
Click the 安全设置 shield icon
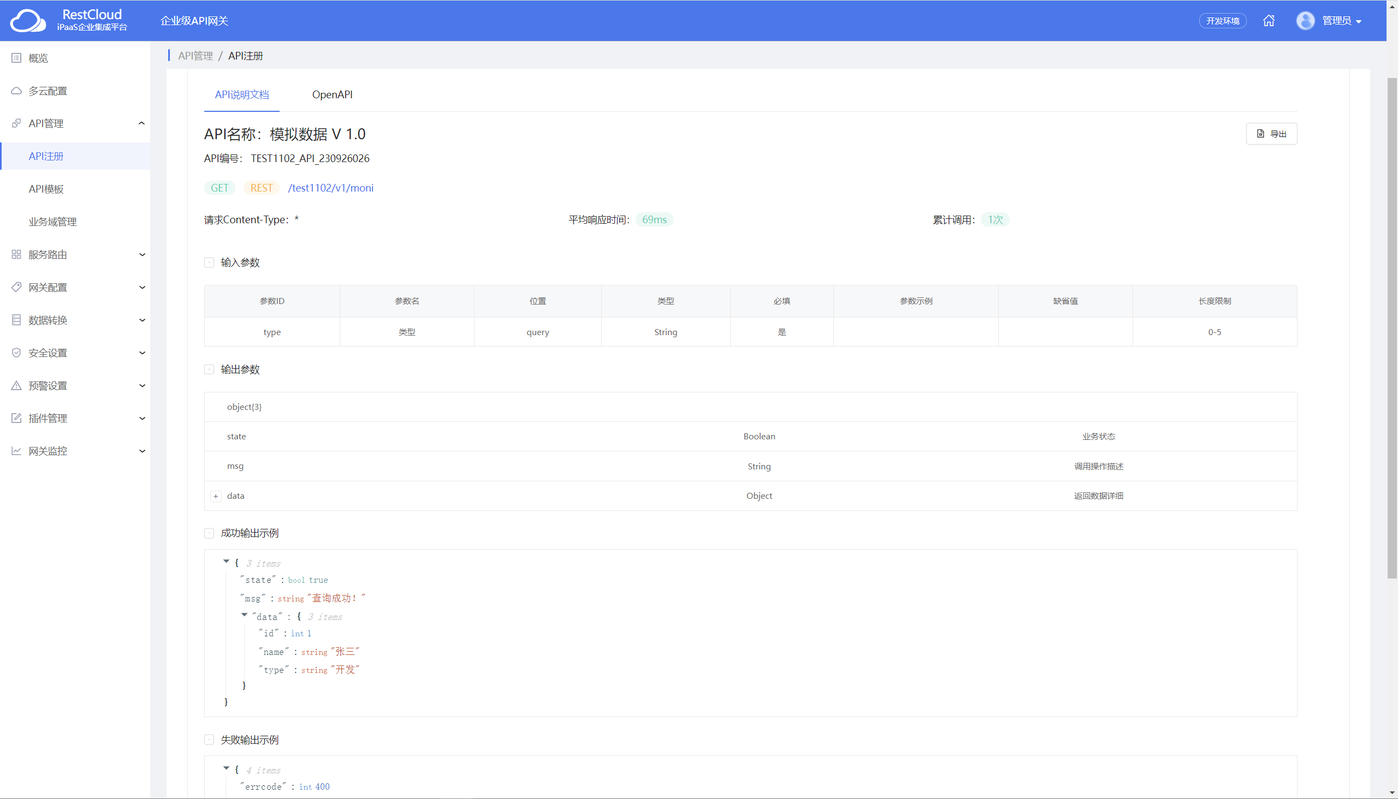(16, 353)
